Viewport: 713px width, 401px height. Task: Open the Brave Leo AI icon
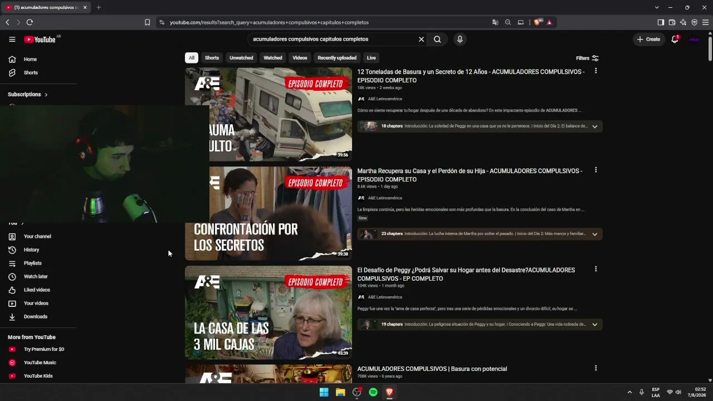(x=683, y=22)
